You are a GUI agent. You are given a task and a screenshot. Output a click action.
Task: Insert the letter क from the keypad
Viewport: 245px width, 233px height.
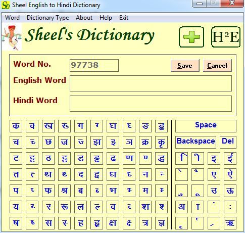[16, 126]
